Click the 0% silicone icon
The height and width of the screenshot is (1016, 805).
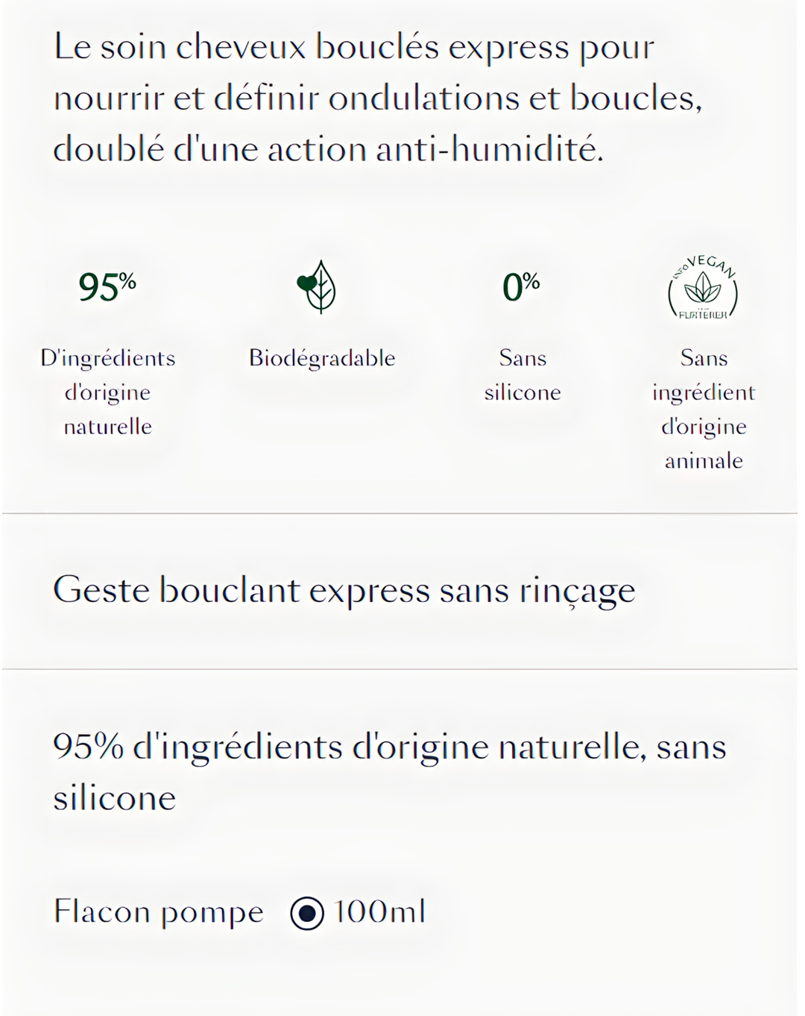[521, 286]
